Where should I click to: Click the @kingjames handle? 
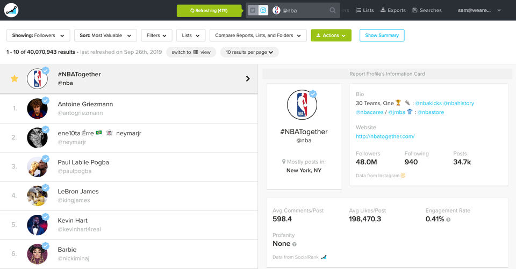[x=74, y=200]
